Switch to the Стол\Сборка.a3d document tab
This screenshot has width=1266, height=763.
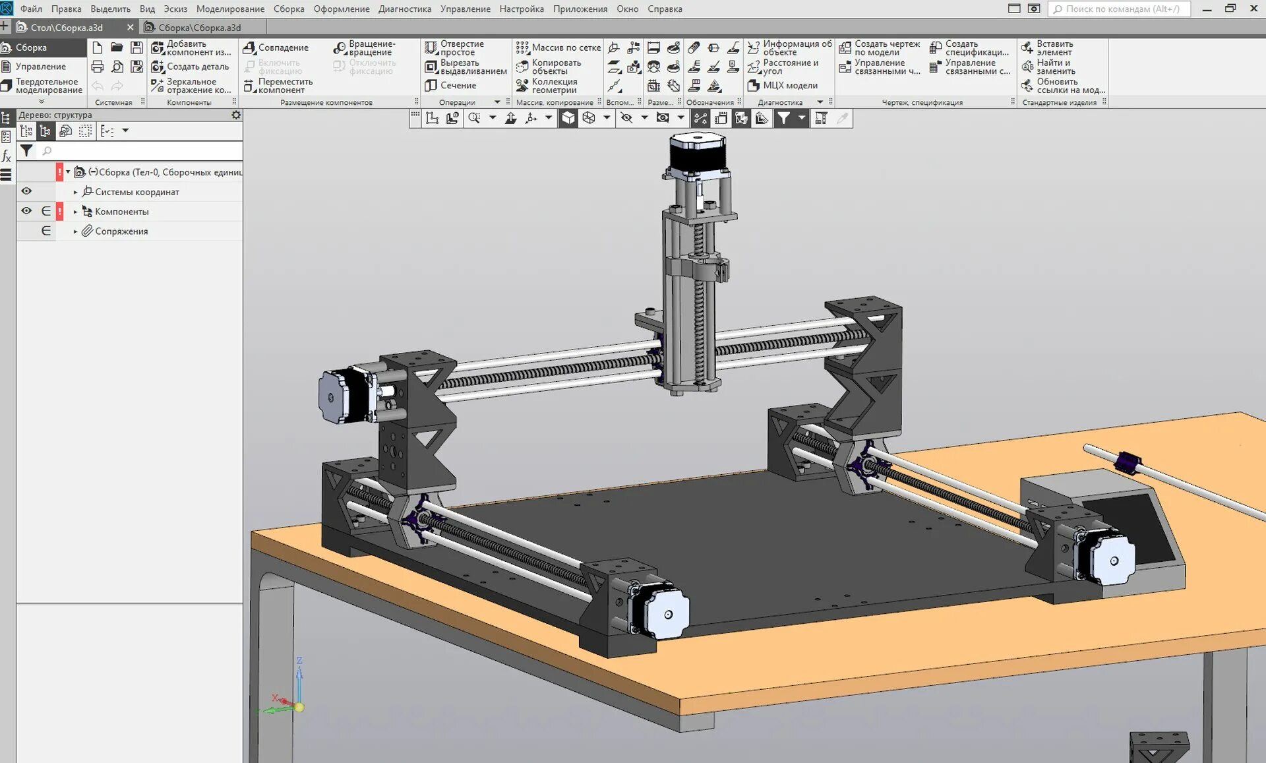click(x=66, y=27)
